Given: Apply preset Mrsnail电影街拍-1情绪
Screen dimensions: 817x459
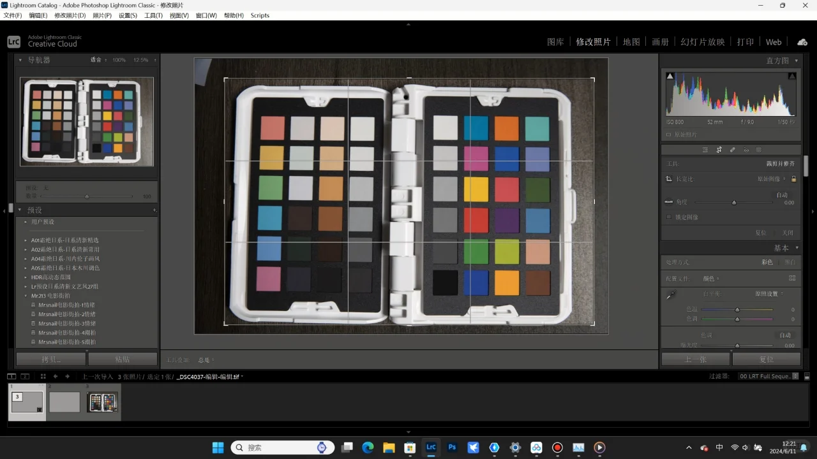Looking at the screenshot, I should point(66,305).
